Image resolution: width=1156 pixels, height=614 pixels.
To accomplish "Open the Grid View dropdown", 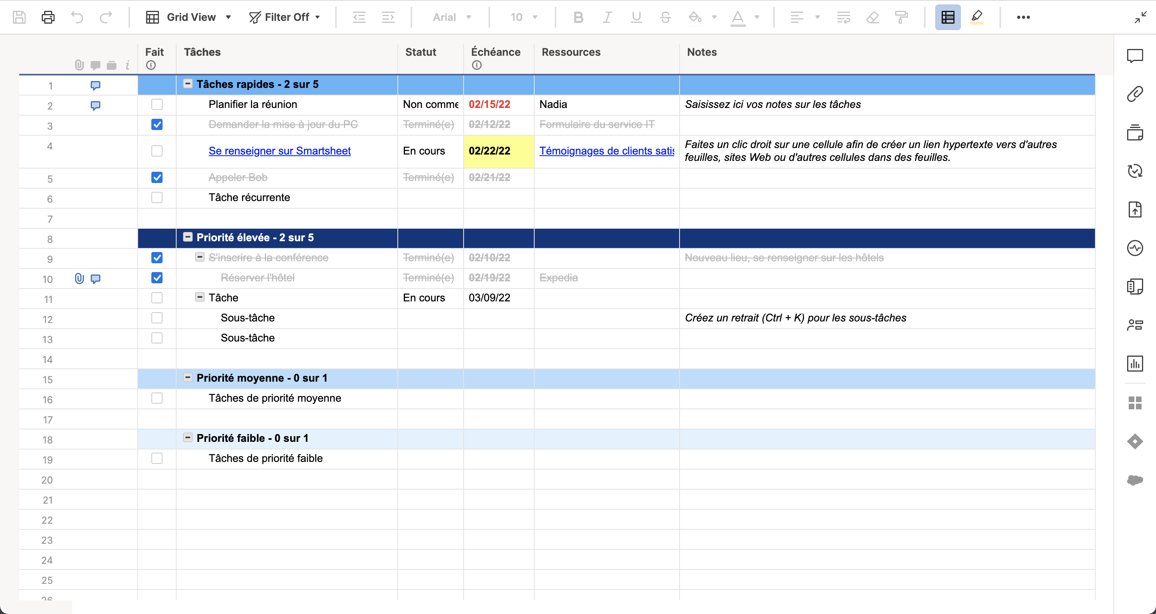I will 189,17.
